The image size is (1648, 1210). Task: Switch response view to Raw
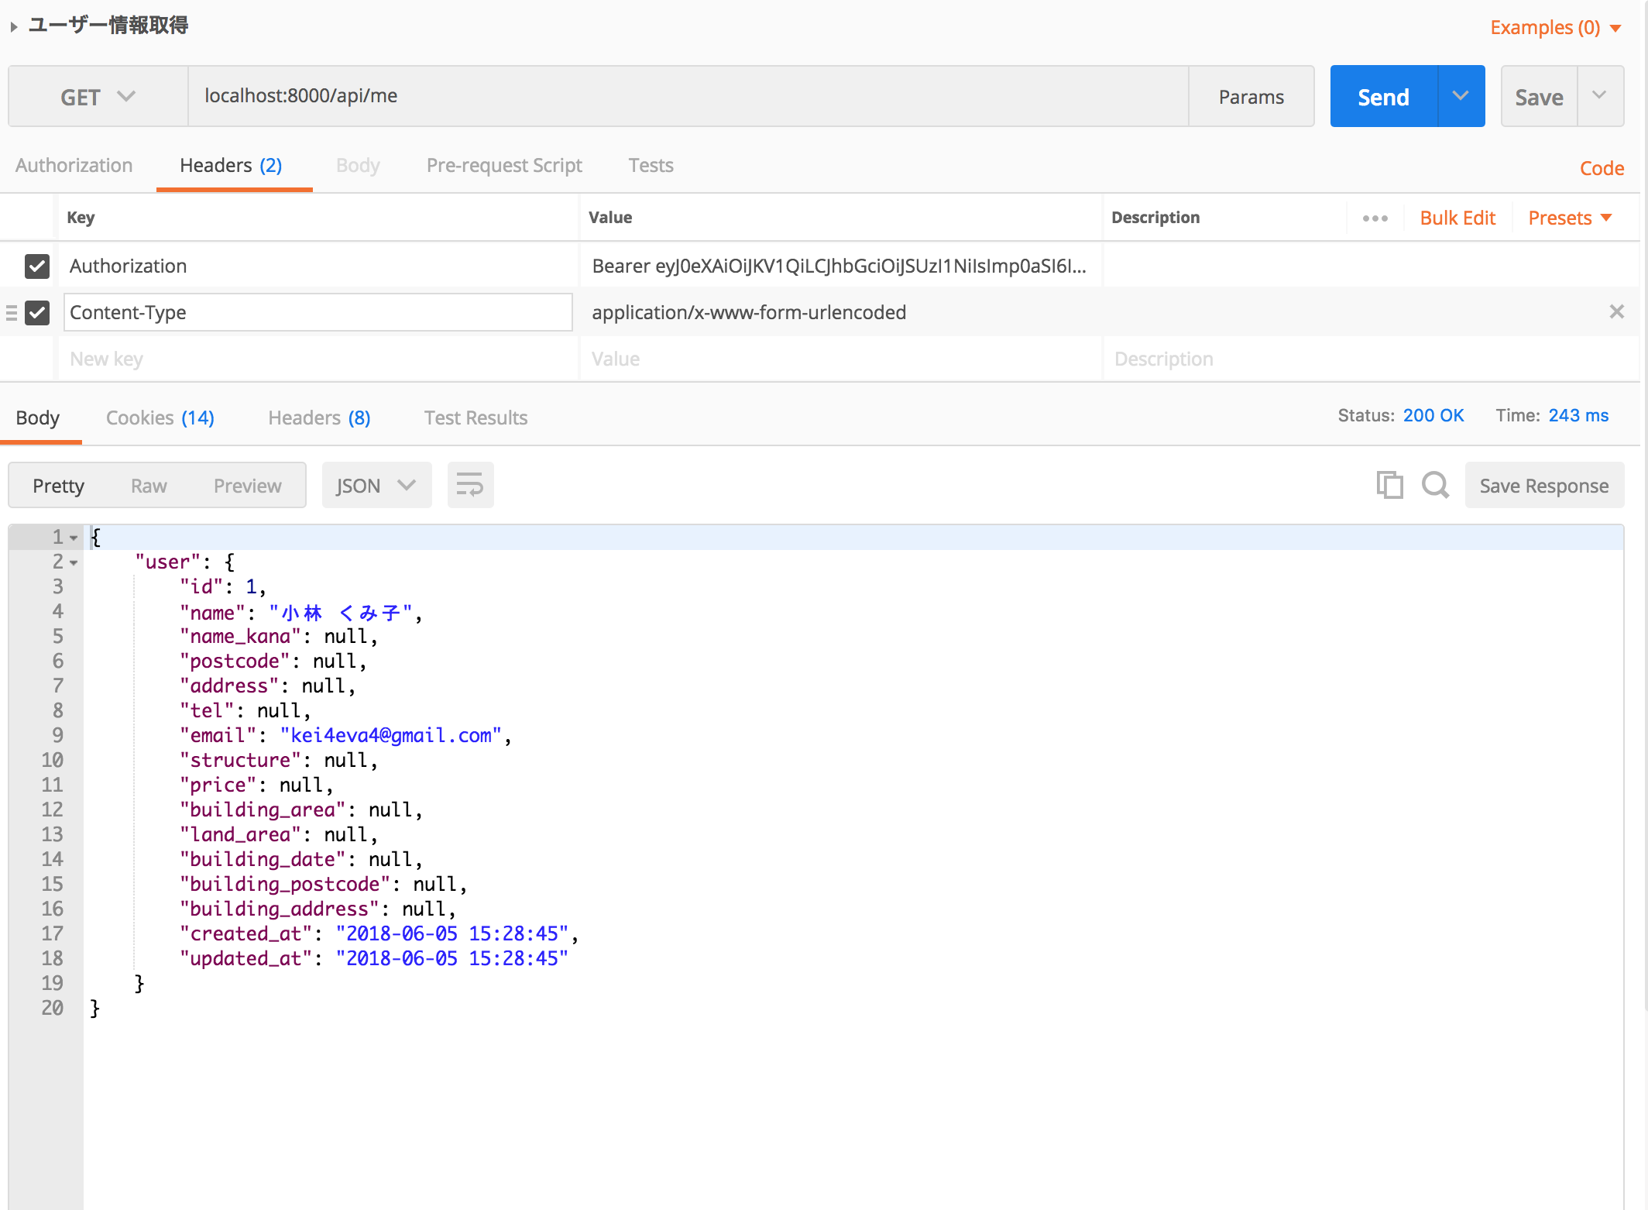(149, 486)
